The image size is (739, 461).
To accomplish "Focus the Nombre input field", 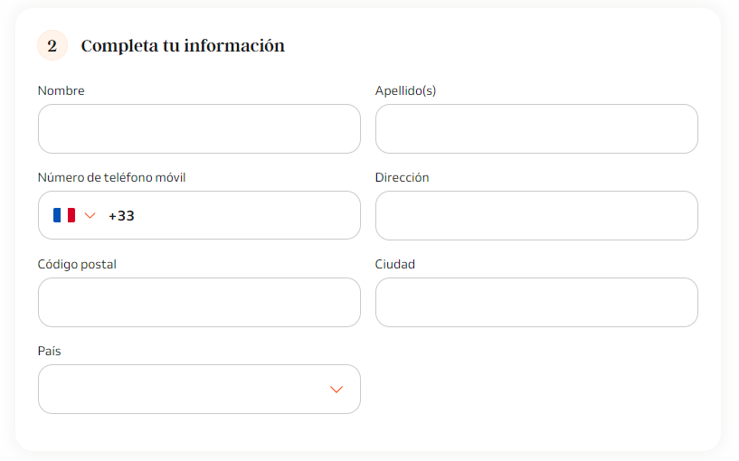I will click(199, 129).
